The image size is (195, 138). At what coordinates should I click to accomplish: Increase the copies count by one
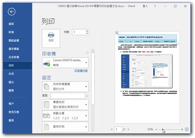pyautogui.click(x=87, y=31)
